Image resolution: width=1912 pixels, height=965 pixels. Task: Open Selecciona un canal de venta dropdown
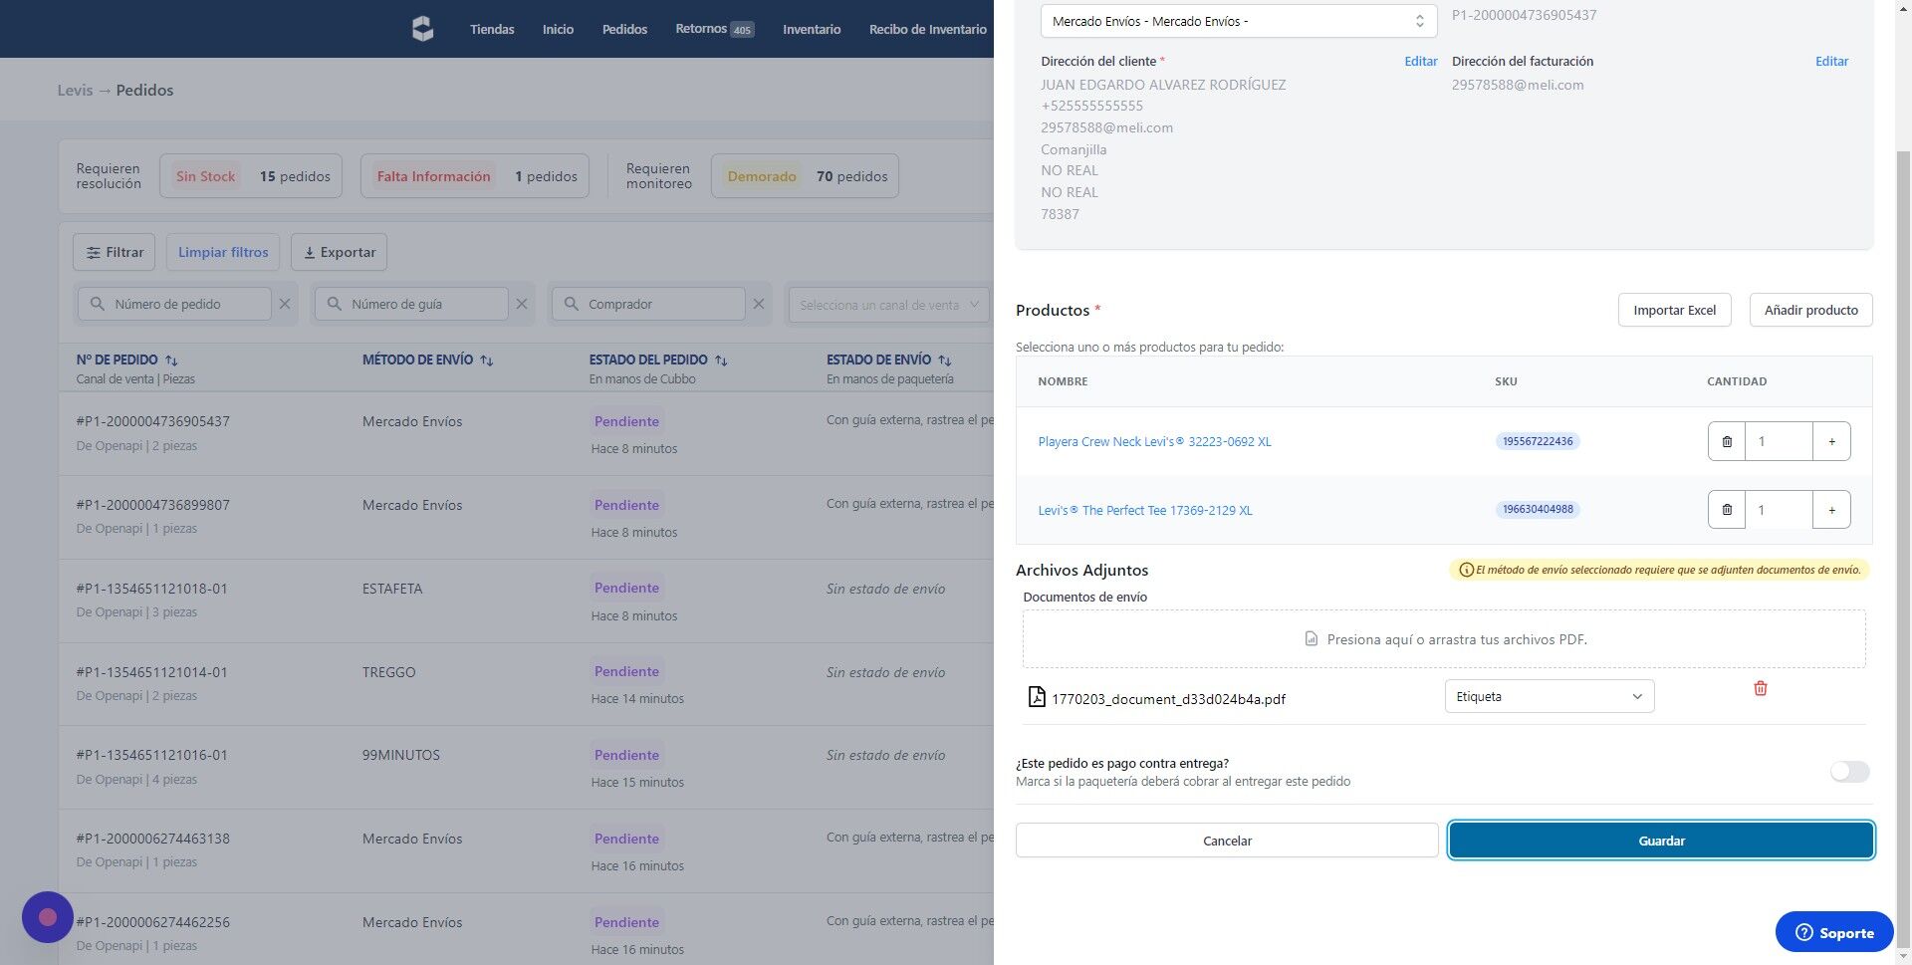pos(889,305)
